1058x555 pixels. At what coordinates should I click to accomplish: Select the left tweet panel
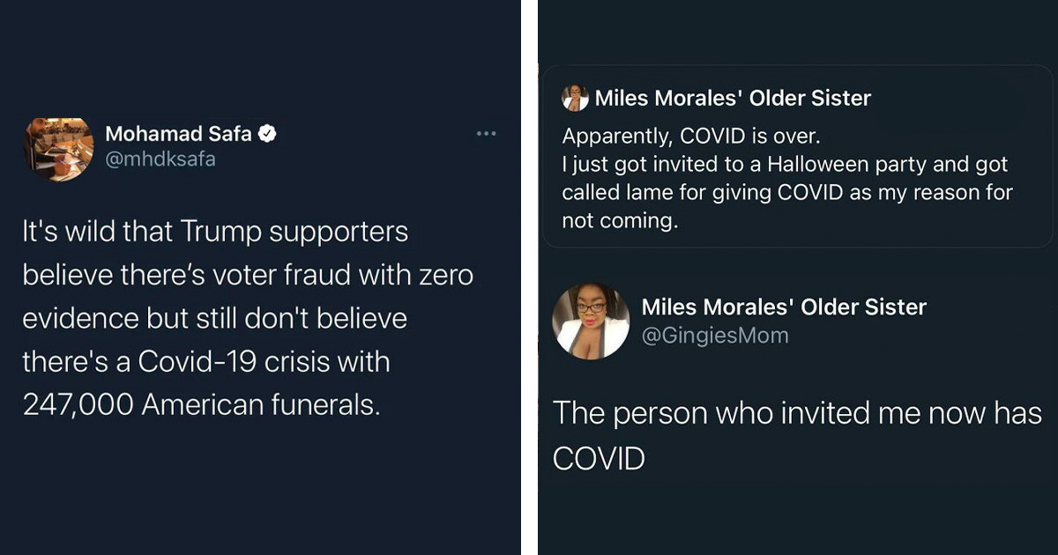[260, 277]
